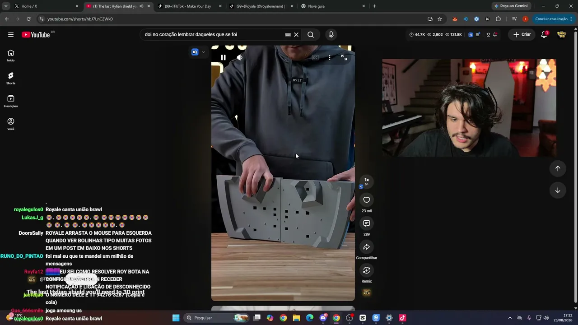Open Inscrições in the left sidebar
Image resolution: width=578 pixels, height=325 pixels.
(11, 101)
